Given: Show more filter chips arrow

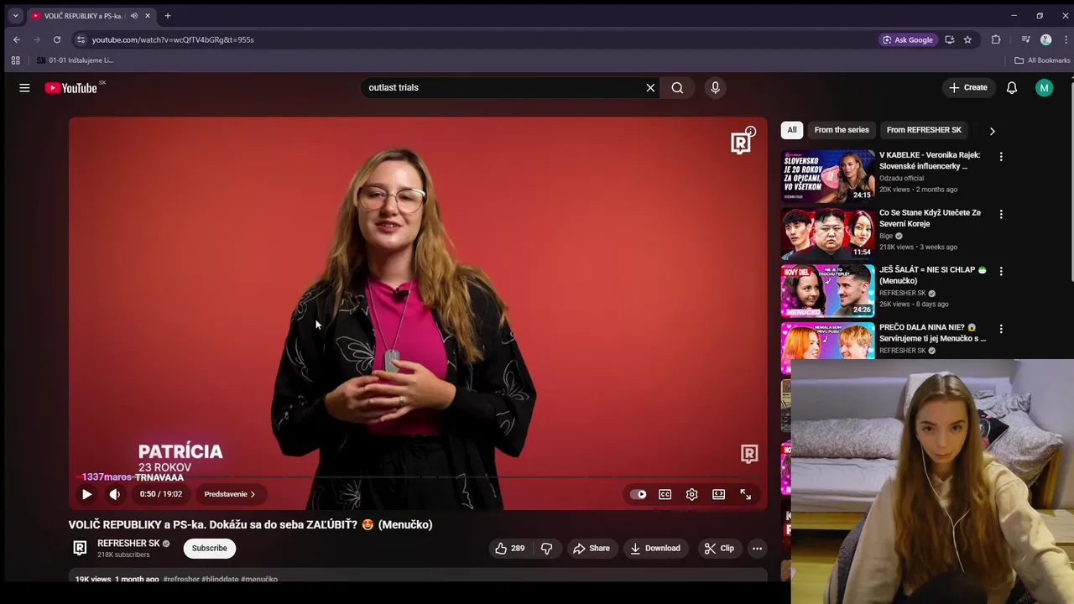Looking at the screenshot, I should click(992, 131).
